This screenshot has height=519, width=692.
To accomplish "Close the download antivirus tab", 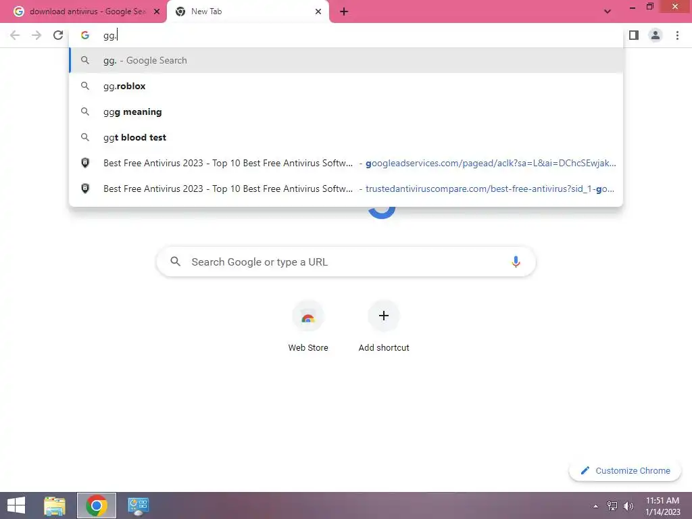I will tap(157, 11).
